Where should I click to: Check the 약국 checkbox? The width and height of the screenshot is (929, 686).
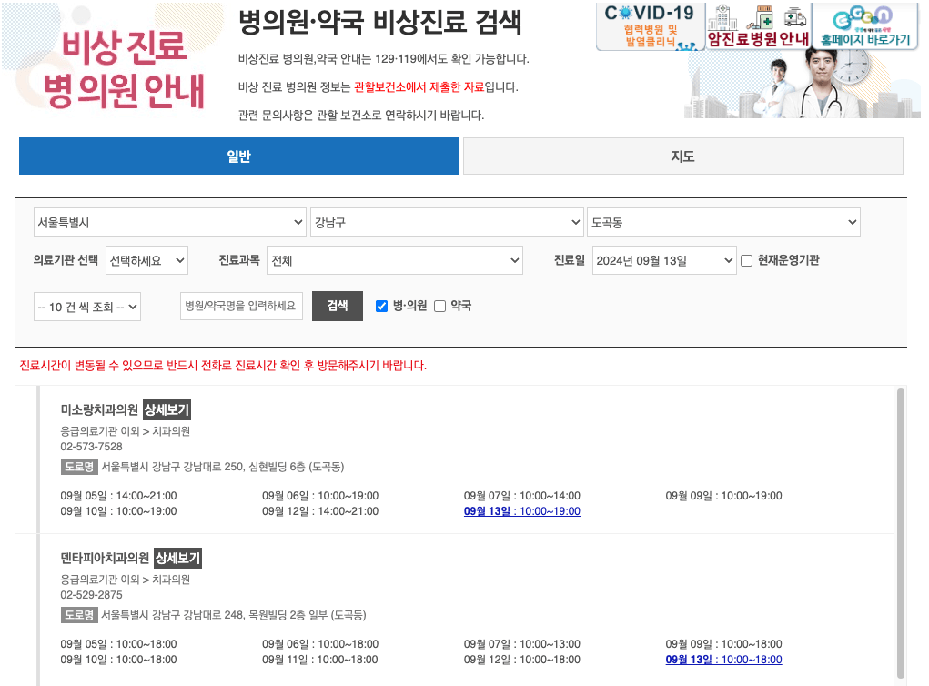pos(439,306)
